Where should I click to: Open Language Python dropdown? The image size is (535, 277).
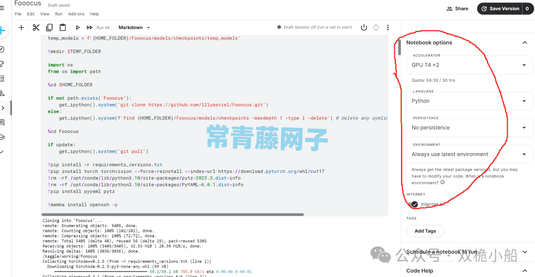click(469, 101)
